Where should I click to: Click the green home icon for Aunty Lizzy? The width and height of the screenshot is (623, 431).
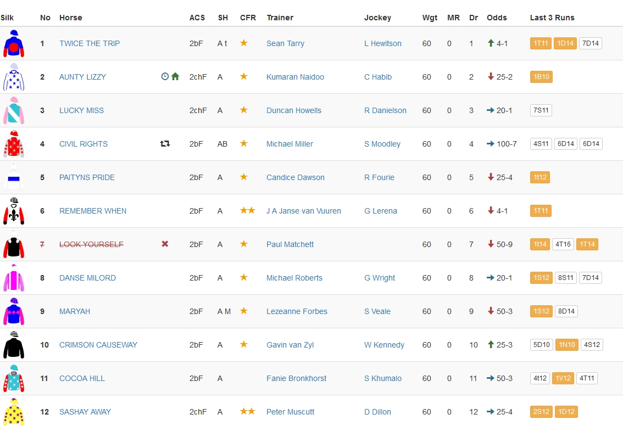coord(175,77)
